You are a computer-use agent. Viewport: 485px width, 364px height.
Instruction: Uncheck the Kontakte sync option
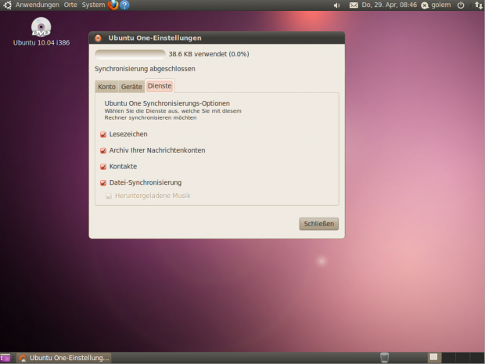(103, 167)
